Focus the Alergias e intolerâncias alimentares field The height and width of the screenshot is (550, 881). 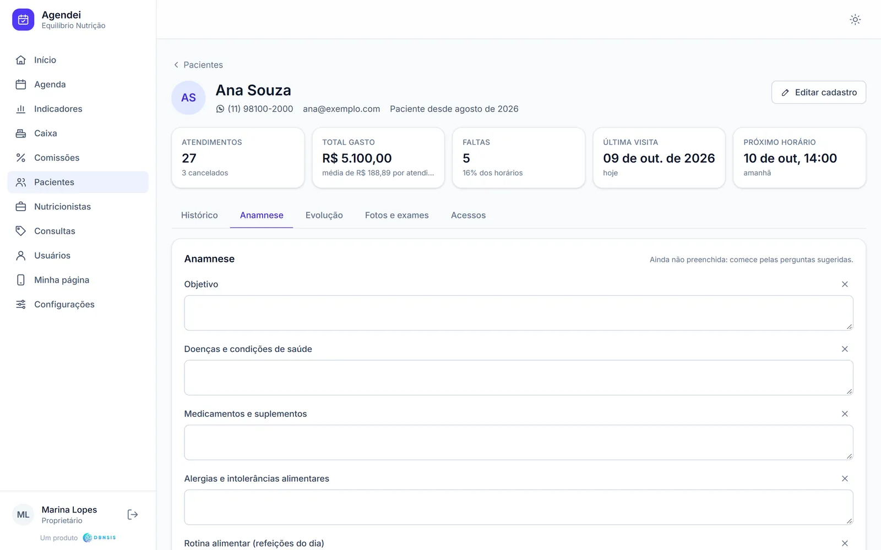519,507
